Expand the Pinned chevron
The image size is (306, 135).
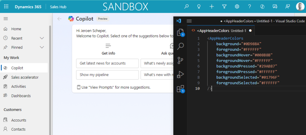(42, 47)
